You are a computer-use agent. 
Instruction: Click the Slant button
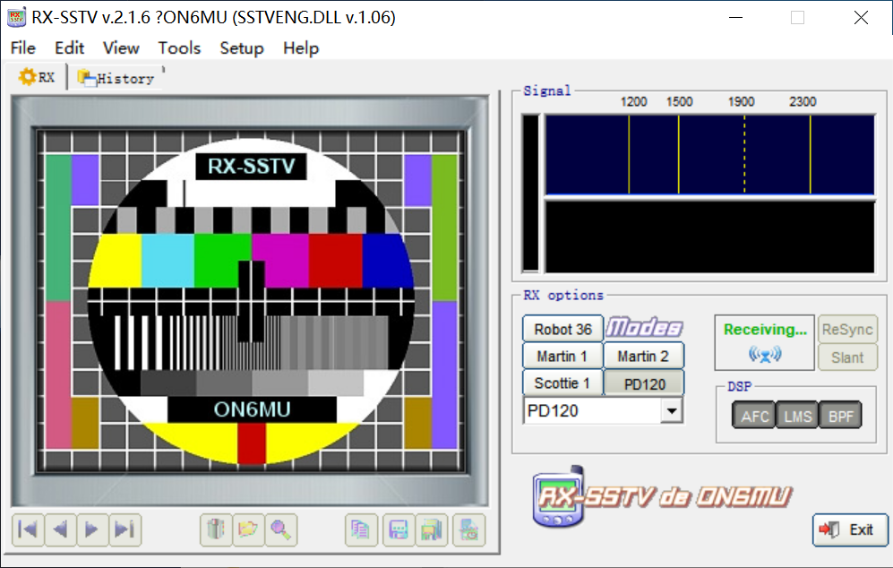(847, 357)
